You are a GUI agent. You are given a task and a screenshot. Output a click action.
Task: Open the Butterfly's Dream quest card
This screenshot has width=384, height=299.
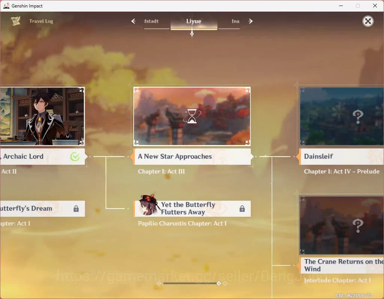coord(42,209)
